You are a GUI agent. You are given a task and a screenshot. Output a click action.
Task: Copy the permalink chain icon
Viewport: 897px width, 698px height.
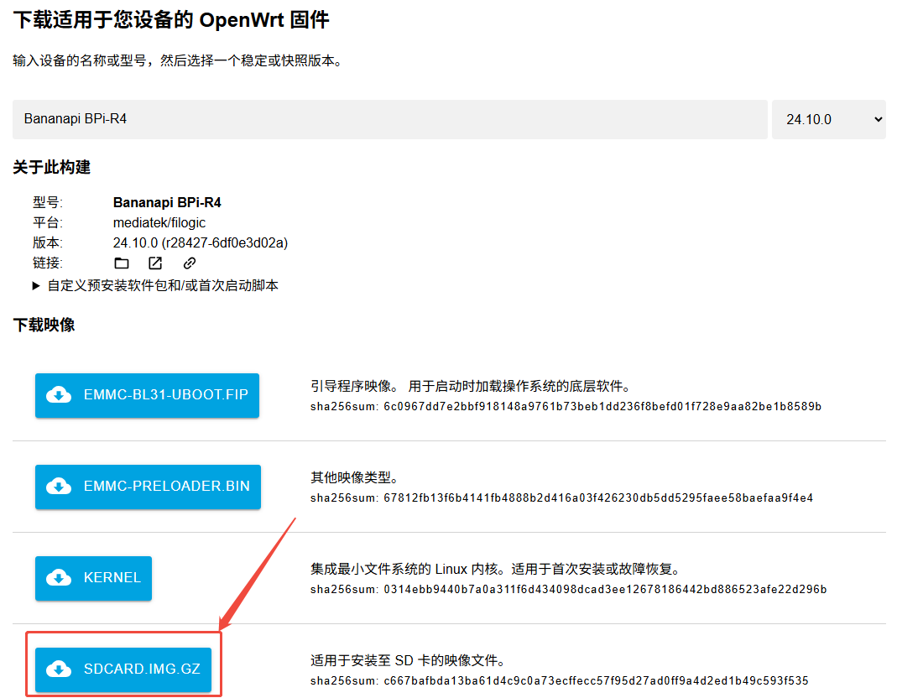click(190, 263)
